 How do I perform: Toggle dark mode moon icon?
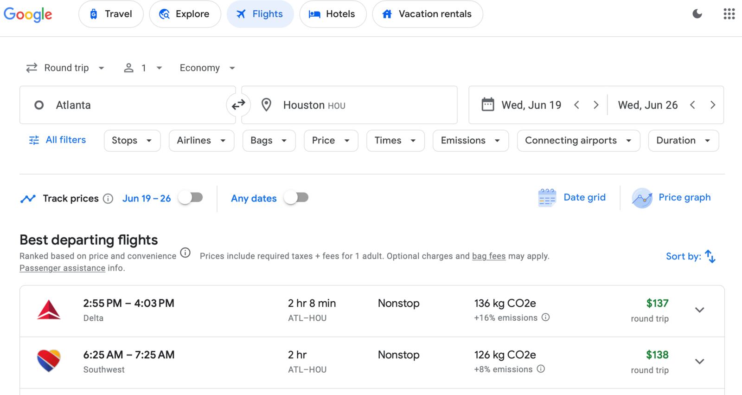(697, 14)
